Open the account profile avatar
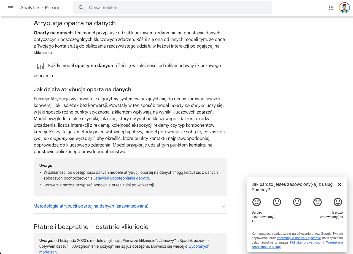This screenshot has width=353, height=254. (x=344, y=8)
